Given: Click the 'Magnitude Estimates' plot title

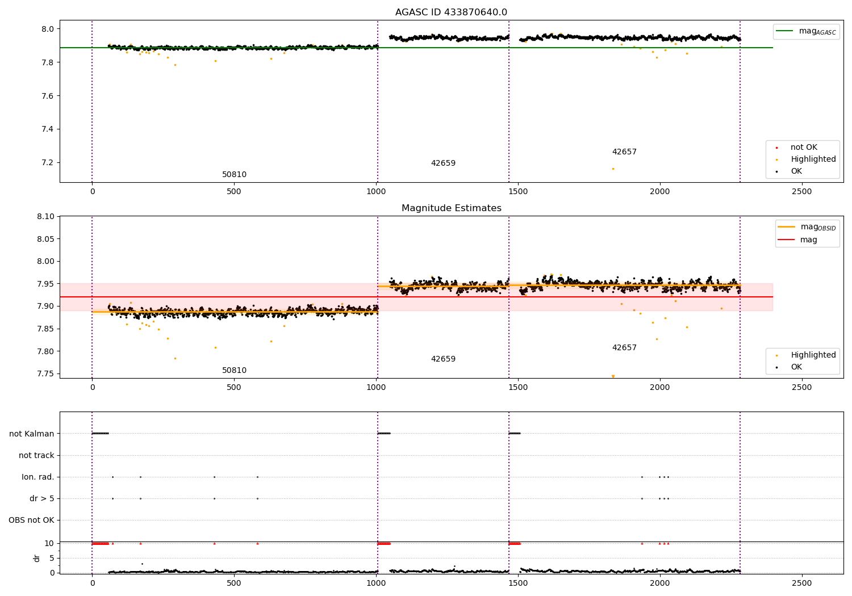Looking at the screenshot, I should click(x=451, y=208).
